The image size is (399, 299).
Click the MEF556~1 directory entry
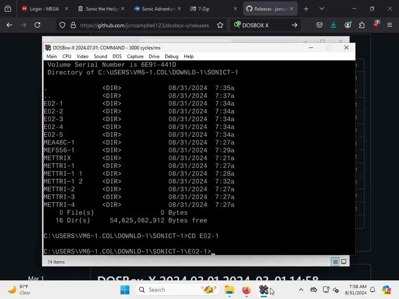[x=139, y=150]
